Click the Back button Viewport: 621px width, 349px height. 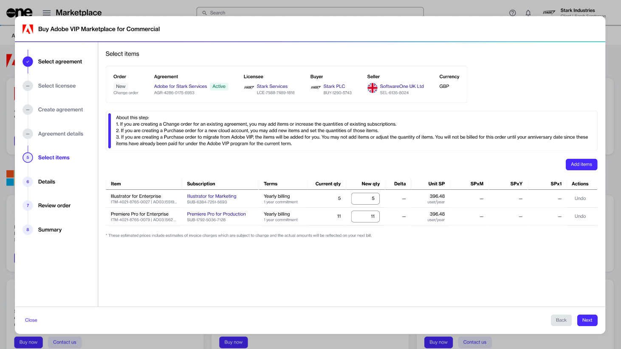pos(561,320)
